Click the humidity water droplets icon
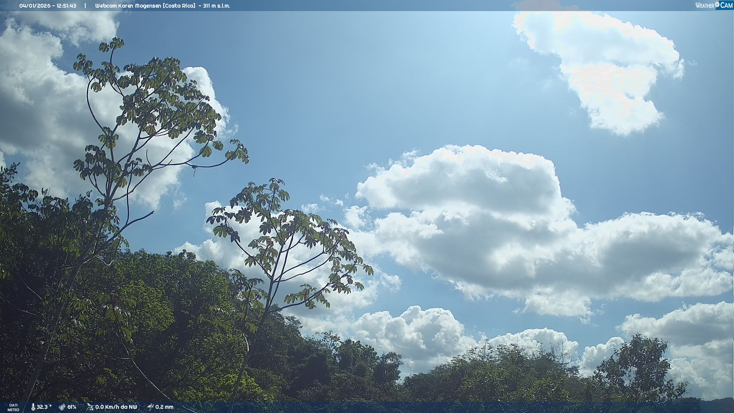 62,407
